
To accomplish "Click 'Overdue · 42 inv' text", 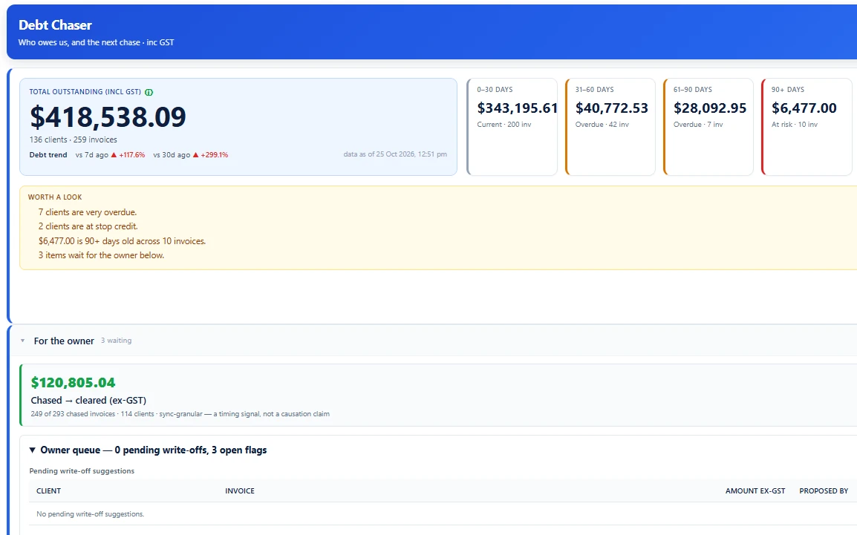I will [602, 125].
